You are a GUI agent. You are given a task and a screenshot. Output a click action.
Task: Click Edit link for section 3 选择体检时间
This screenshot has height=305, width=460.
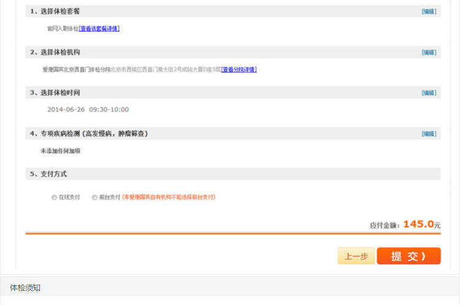[429, 93]
